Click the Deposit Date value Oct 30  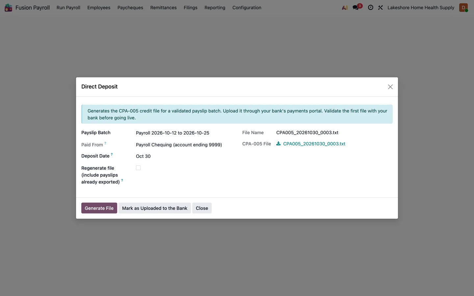(x=143, y=156)
